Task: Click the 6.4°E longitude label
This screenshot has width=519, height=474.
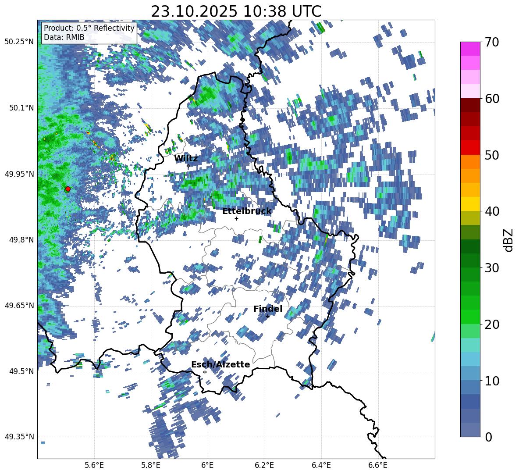Action: (321, 465)
